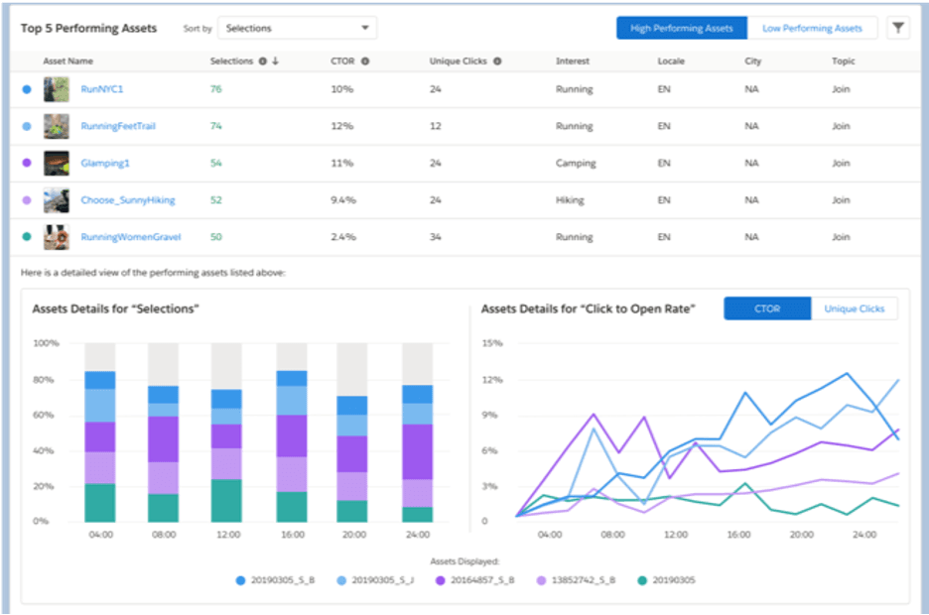Click the Selections column info icon
929x615 pixels.
[x=261, y=61]
